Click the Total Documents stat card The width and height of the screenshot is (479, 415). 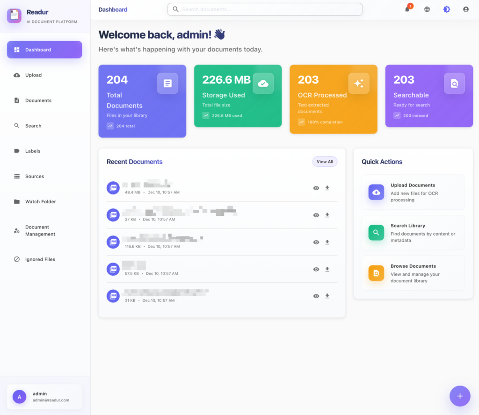coord(142,101)
